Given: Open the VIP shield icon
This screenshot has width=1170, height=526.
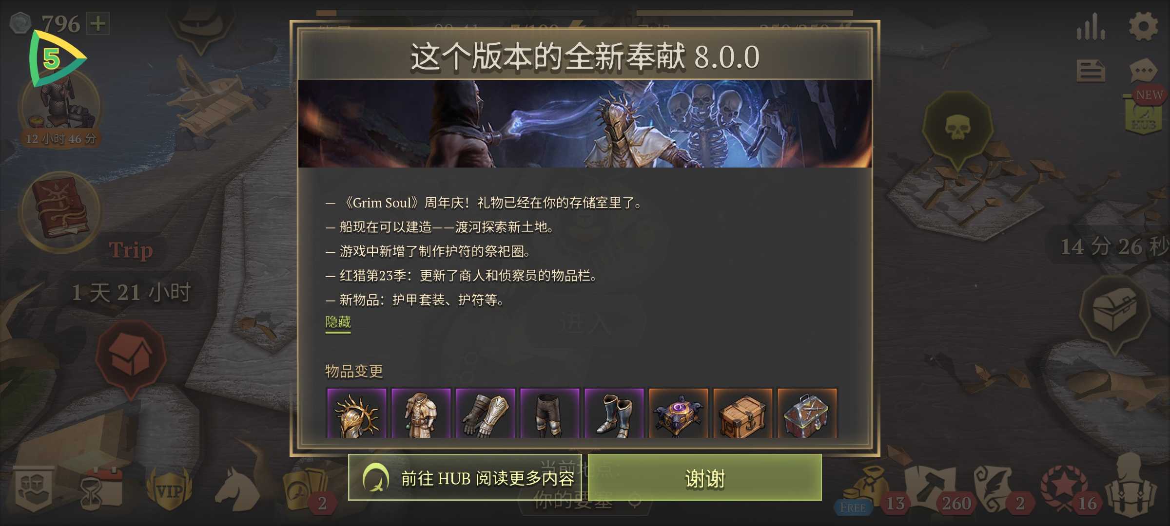Looking at the screenshot, I should coord(170,489).
